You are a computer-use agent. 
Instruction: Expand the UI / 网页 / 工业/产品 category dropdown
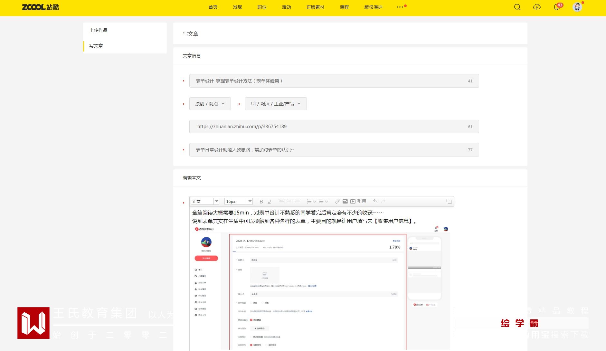point(276,104)
